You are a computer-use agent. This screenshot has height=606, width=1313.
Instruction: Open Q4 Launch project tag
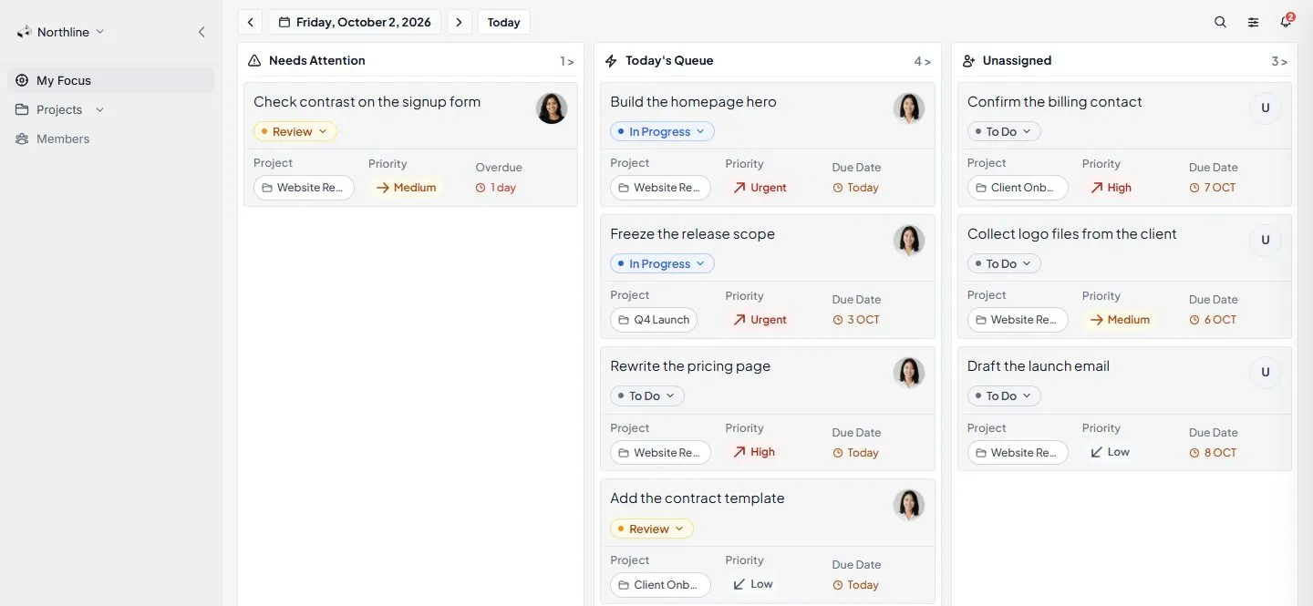point(654,320)
